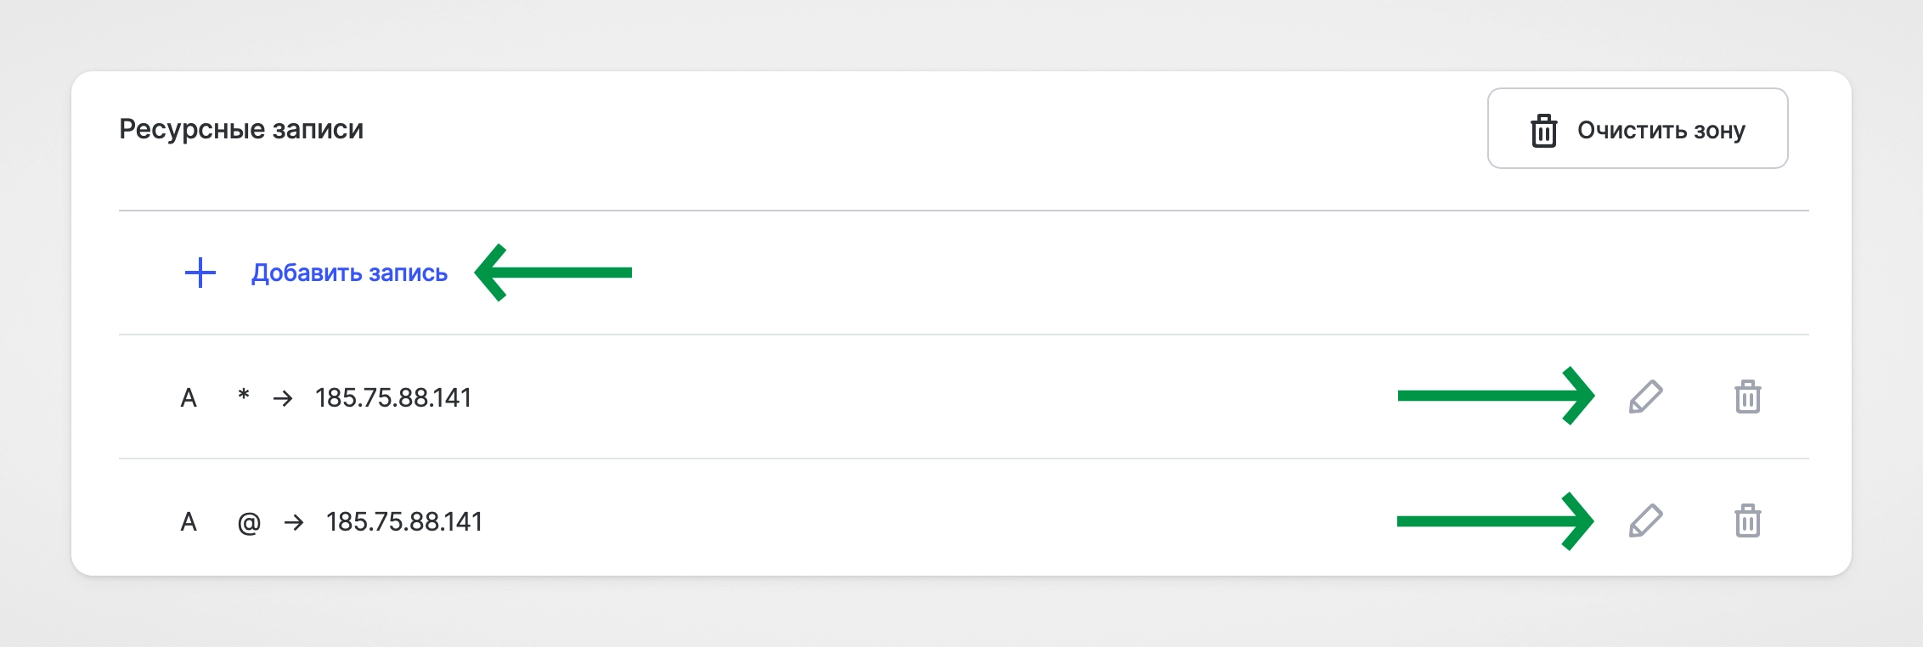Edit the wildcard * A record
Viewport: 1923px width, 647px height.
(1645, 397)
